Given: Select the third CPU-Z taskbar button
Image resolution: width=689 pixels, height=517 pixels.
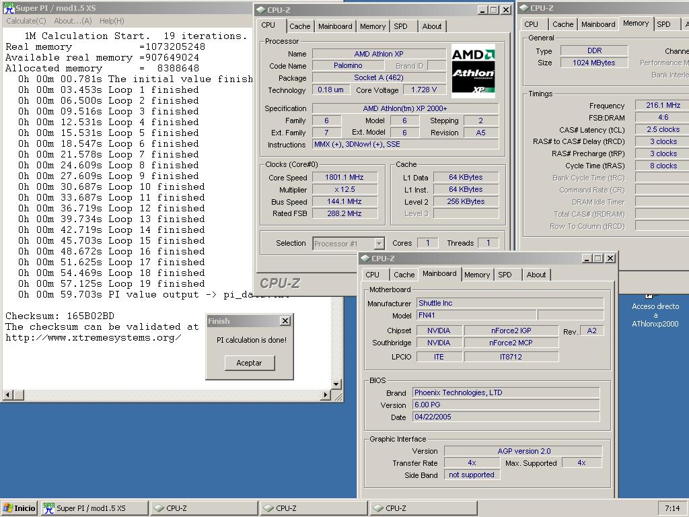Looking at the screenshot, I should 423,508.
